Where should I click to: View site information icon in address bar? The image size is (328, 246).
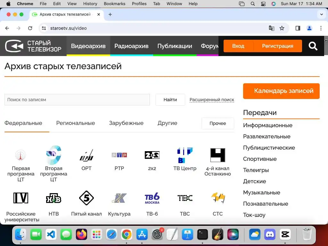coord(44,28)
